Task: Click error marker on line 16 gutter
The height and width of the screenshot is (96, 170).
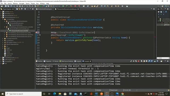Action: tap(36, 33)
